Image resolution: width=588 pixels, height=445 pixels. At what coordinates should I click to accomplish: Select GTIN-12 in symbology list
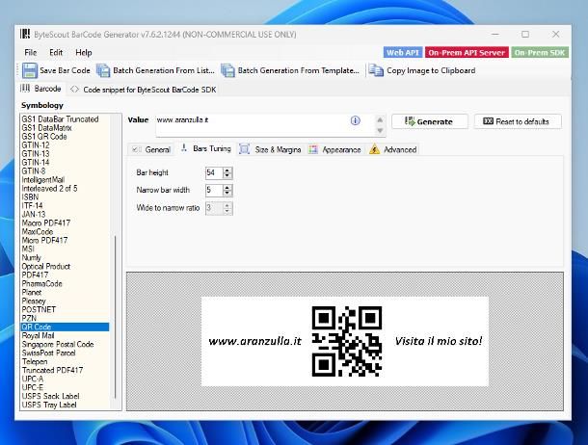click(36, 144)
